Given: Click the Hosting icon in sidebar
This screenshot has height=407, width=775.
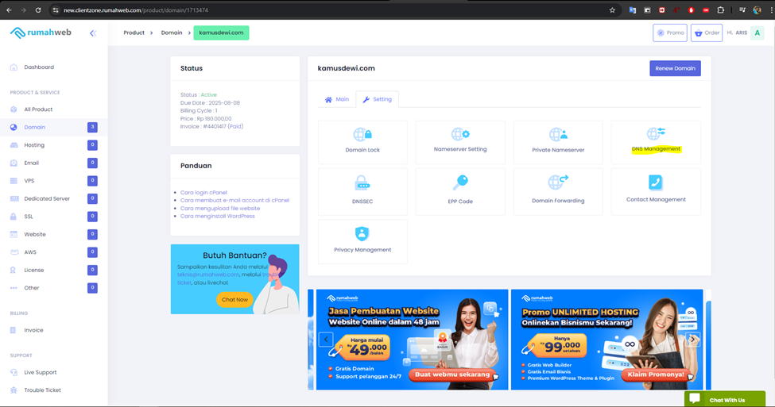Looking at the screenshot, I should click(14, 145).
